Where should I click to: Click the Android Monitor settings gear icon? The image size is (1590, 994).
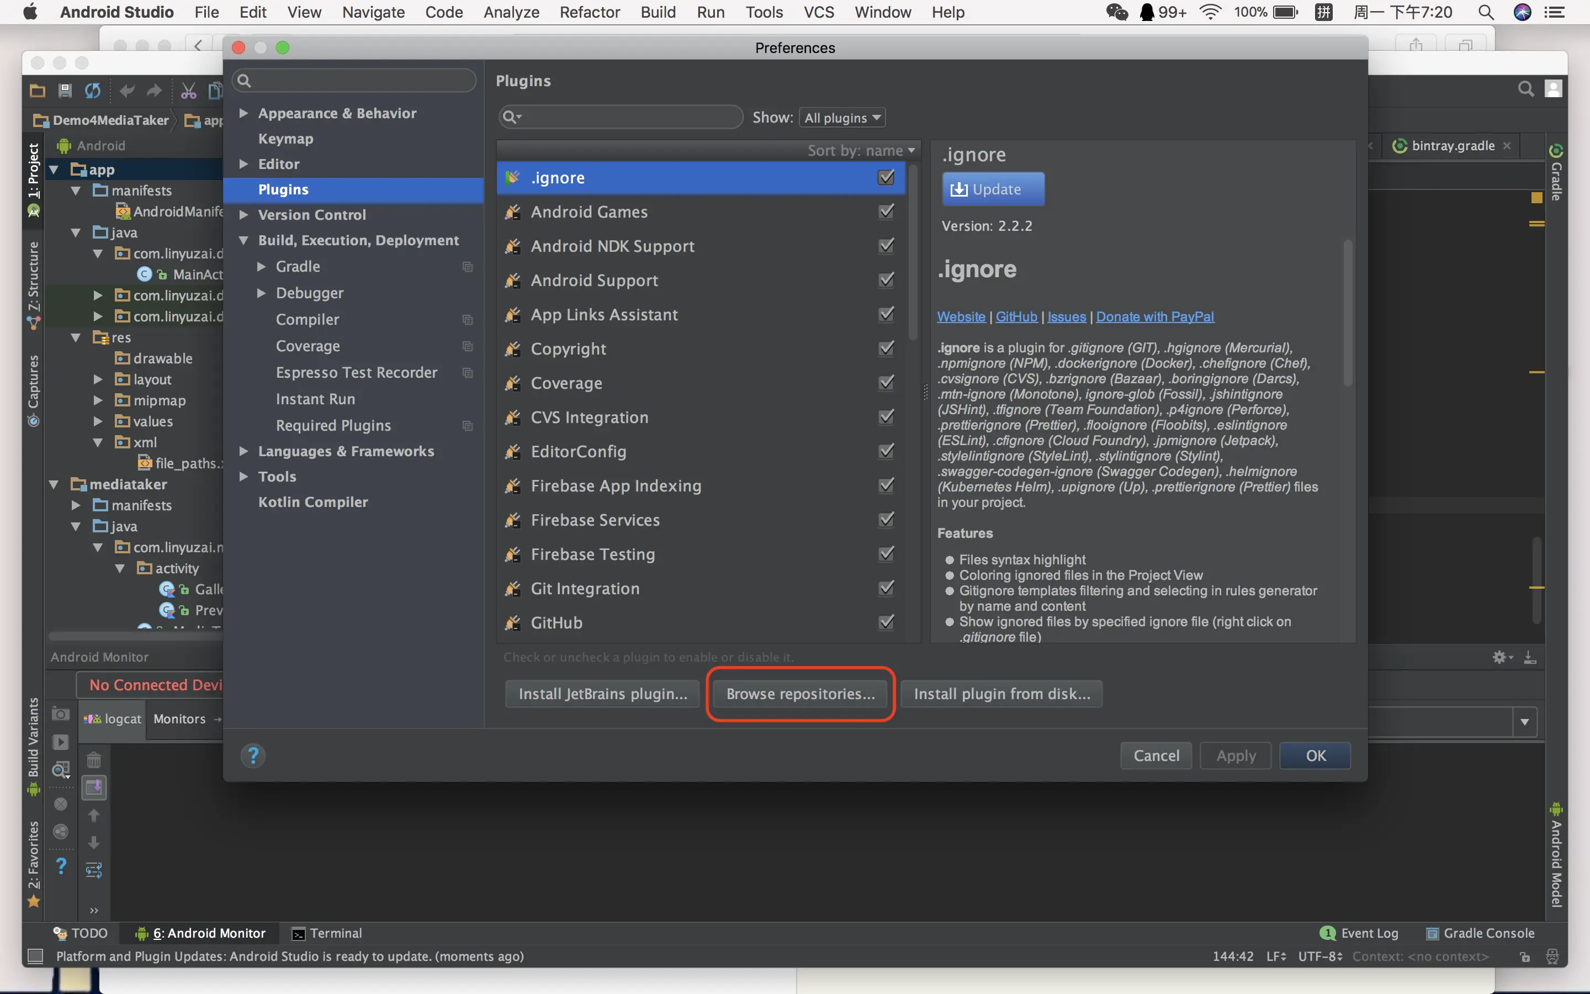(1500, 657)
